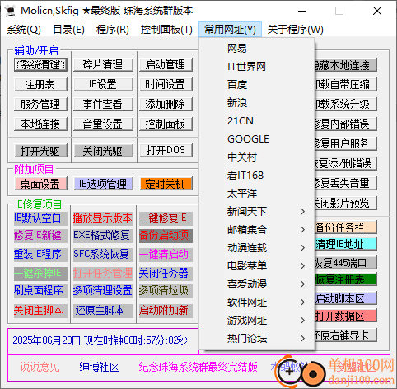The height and width of the screenshot is (389, 397).
Task: Click the 碎片清理 button
Action: (103, 65)
